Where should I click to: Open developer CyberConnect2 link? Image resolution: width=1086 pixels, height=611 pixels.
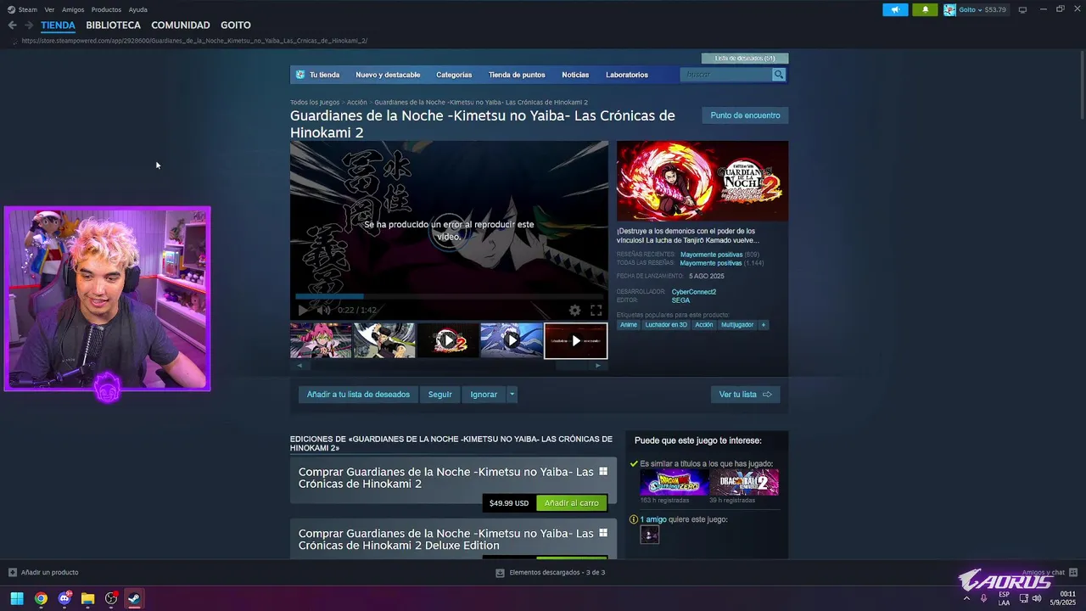coord(694,292)
